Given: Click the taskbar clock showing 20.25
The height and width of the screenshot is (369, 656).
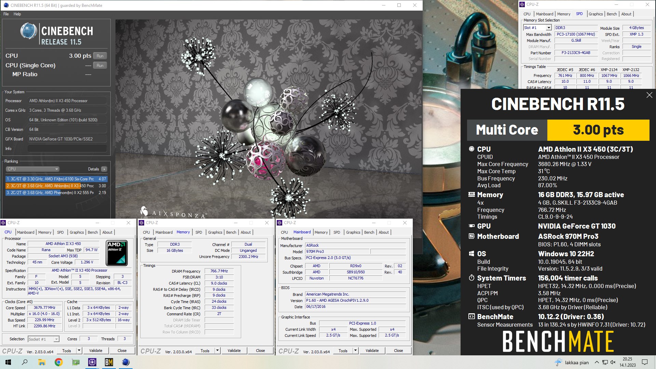Looking at the screenshot, I should click(x=628, y=362).
